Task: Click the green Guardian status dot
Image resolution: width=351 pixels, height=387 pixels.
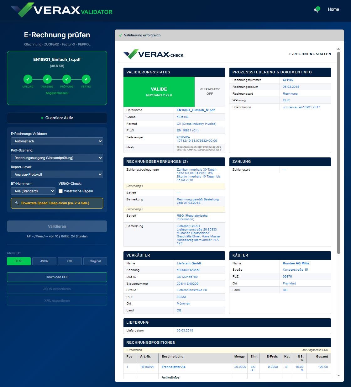Action: pyautogui.click(x=42, y=118)
